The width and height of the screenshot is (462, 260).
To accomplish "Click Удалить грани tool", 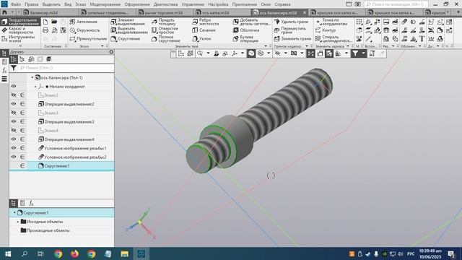I will 291,22.
